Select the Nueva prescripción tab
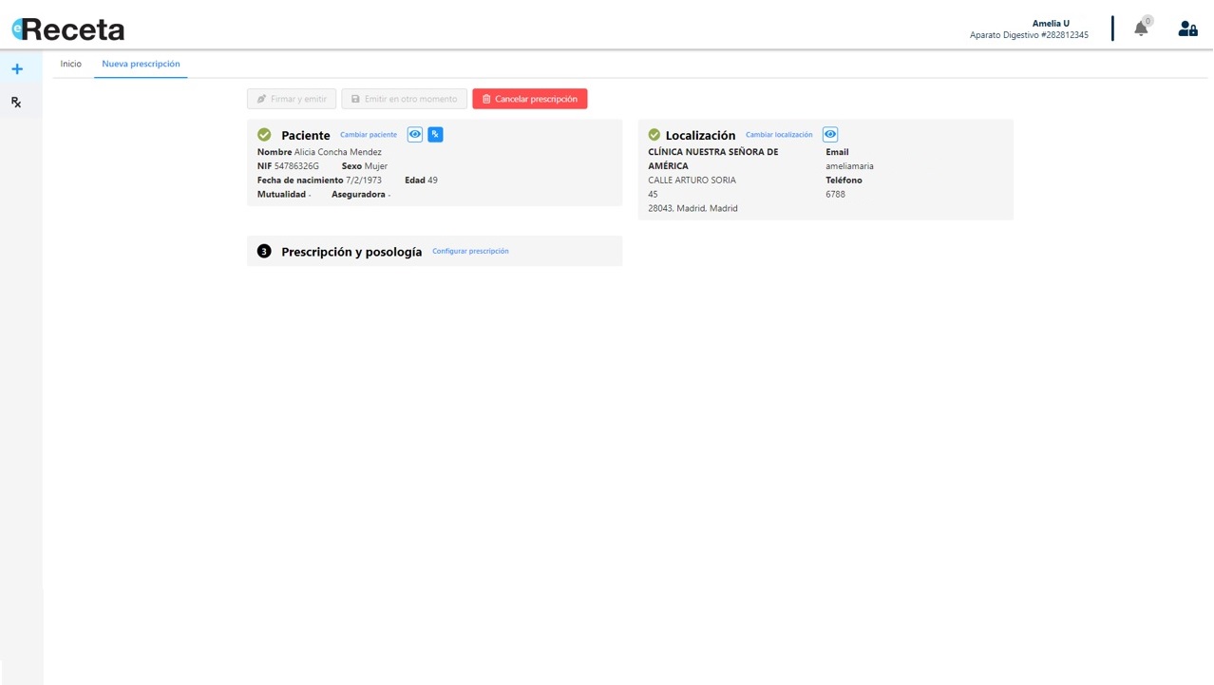This screenshot has height=685, width=1214. point(141,64)
